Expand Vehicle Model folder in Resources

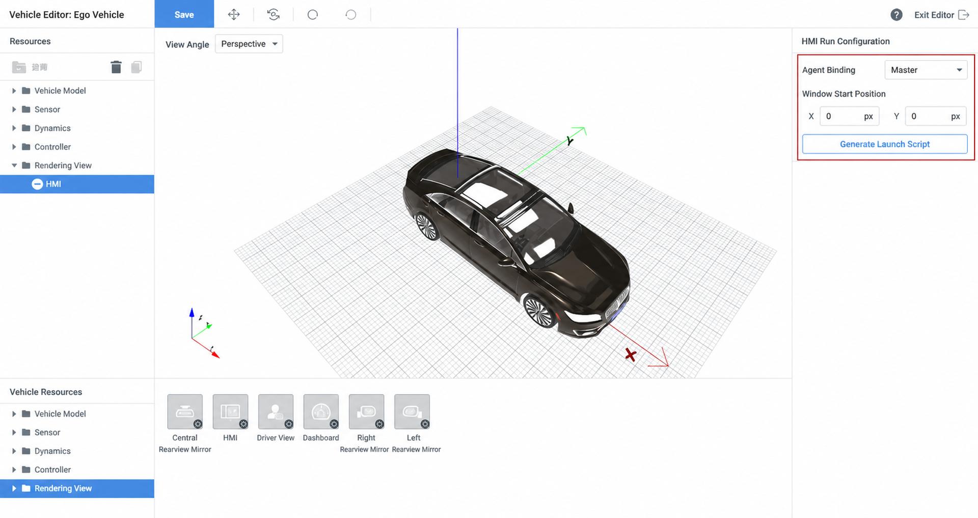[x=14, y=91]
